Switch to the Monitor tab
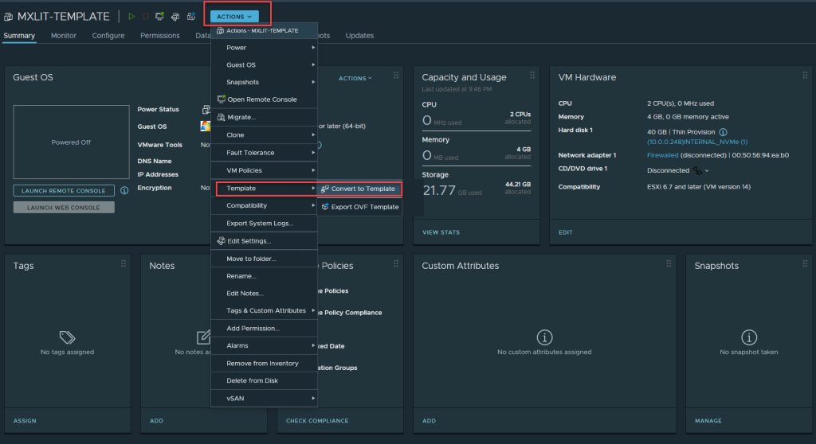Viewport: 816px width, 444px height. point(64,36)
